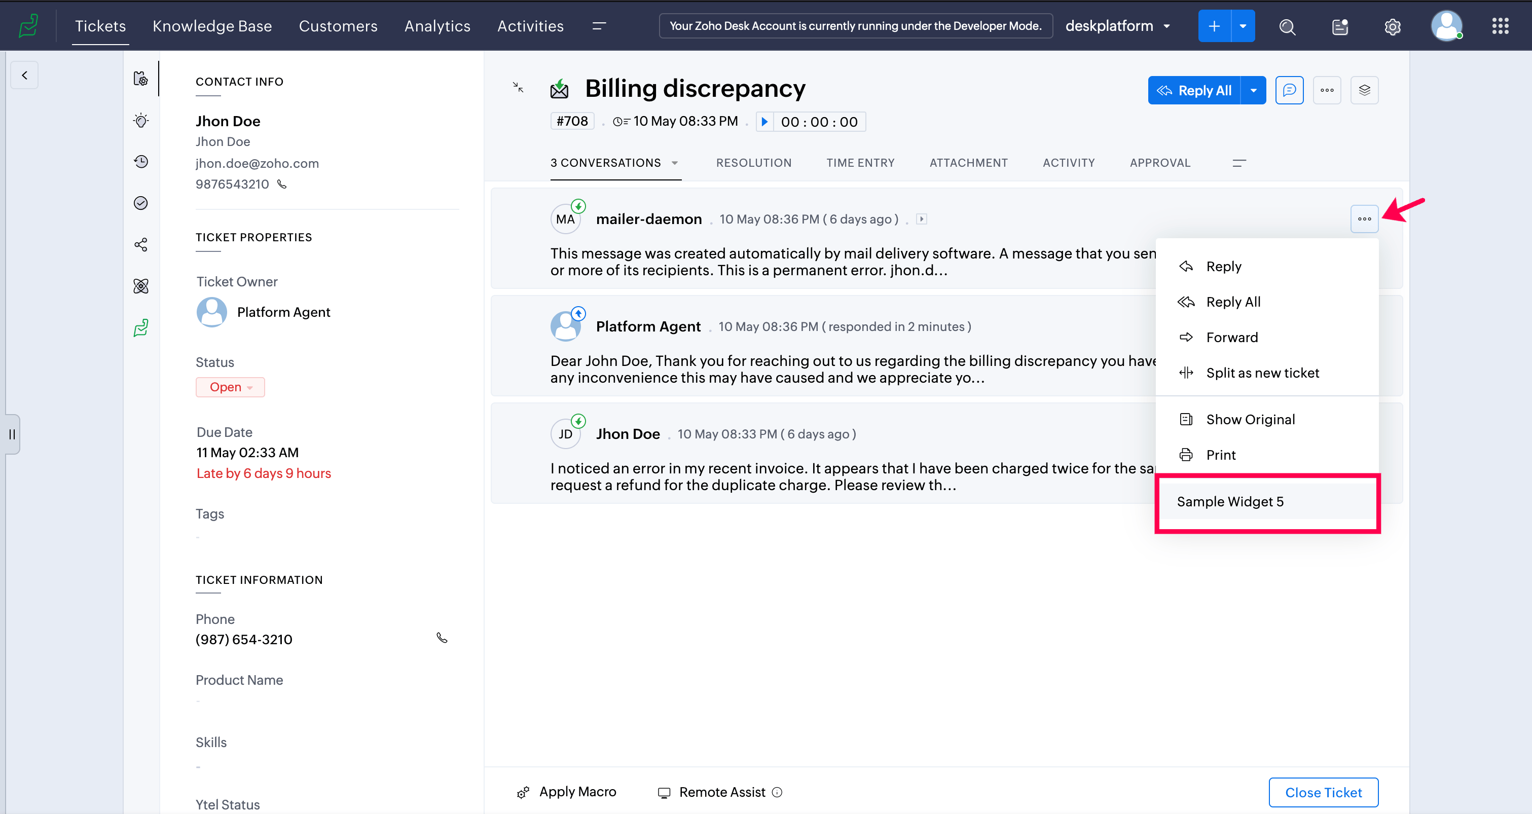Show more top navigation modules

click(x=599, y=25)
